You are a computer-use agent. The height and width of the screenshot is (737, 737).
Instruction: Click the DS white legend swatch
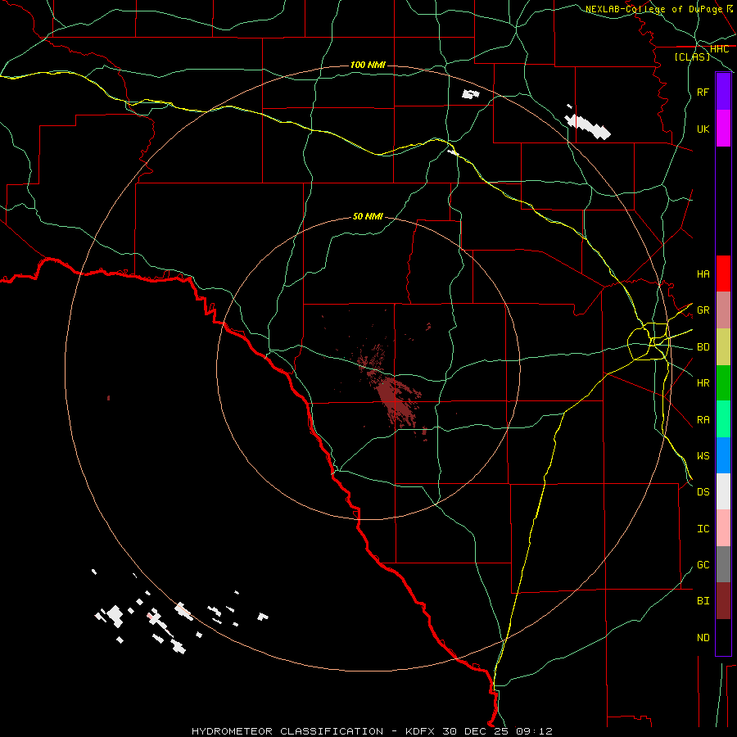(723, 491)
